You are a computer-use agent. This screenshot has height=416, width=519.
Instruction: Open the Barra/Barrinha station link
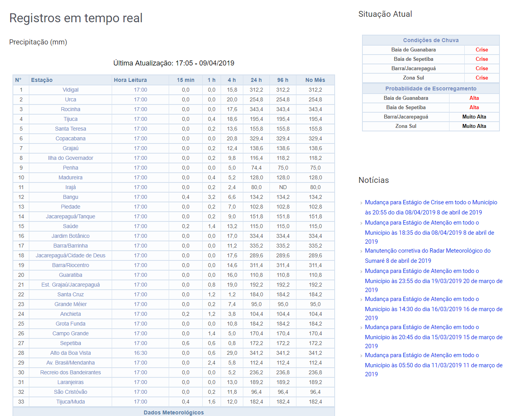pyautogui.click(x=70, y=246)
